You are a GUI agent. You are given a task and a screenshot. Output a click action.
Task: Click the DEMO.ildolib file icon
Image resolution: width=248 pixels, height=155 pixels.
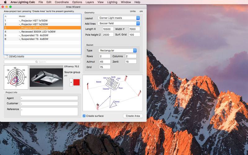(6, 56)
